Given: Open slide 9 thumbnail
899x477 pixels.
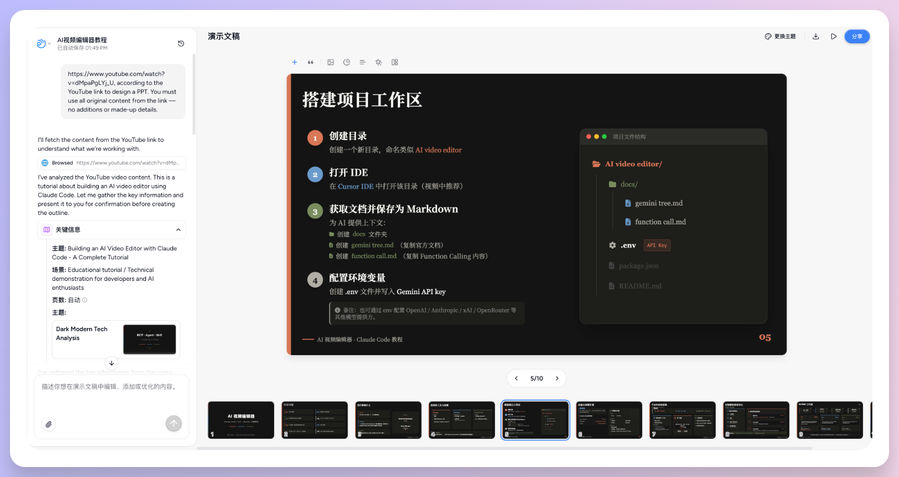Looking at the screenshot, I should (x=830, y=420).
